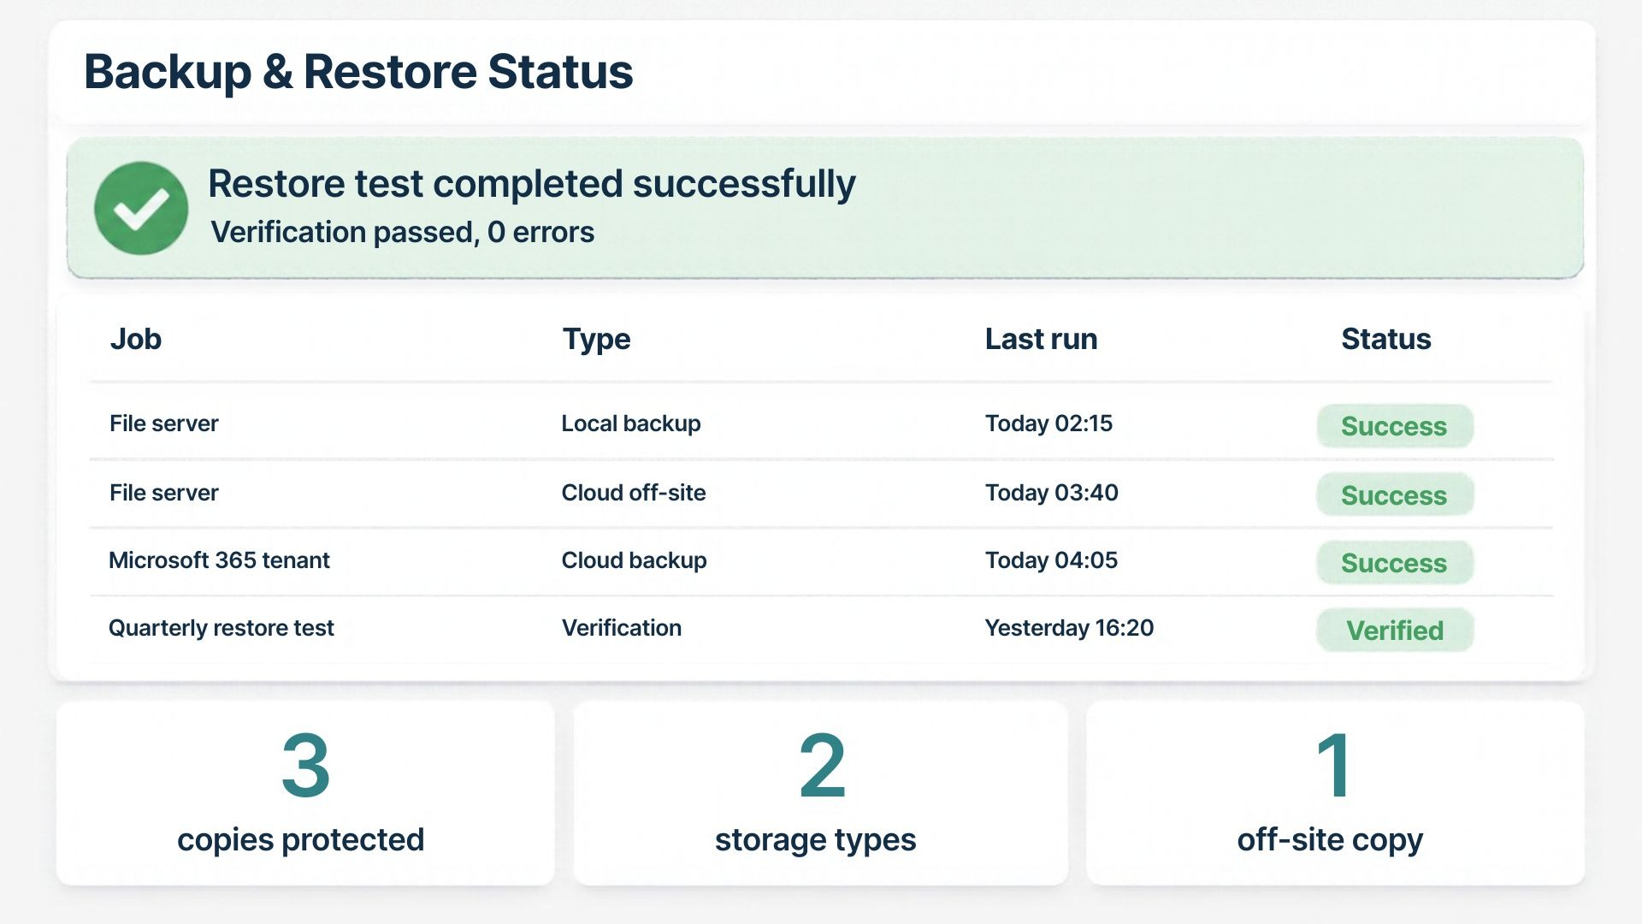Select the Quarterly restore test job
This screenshot has width=1642, height=924.
(221, 628)
